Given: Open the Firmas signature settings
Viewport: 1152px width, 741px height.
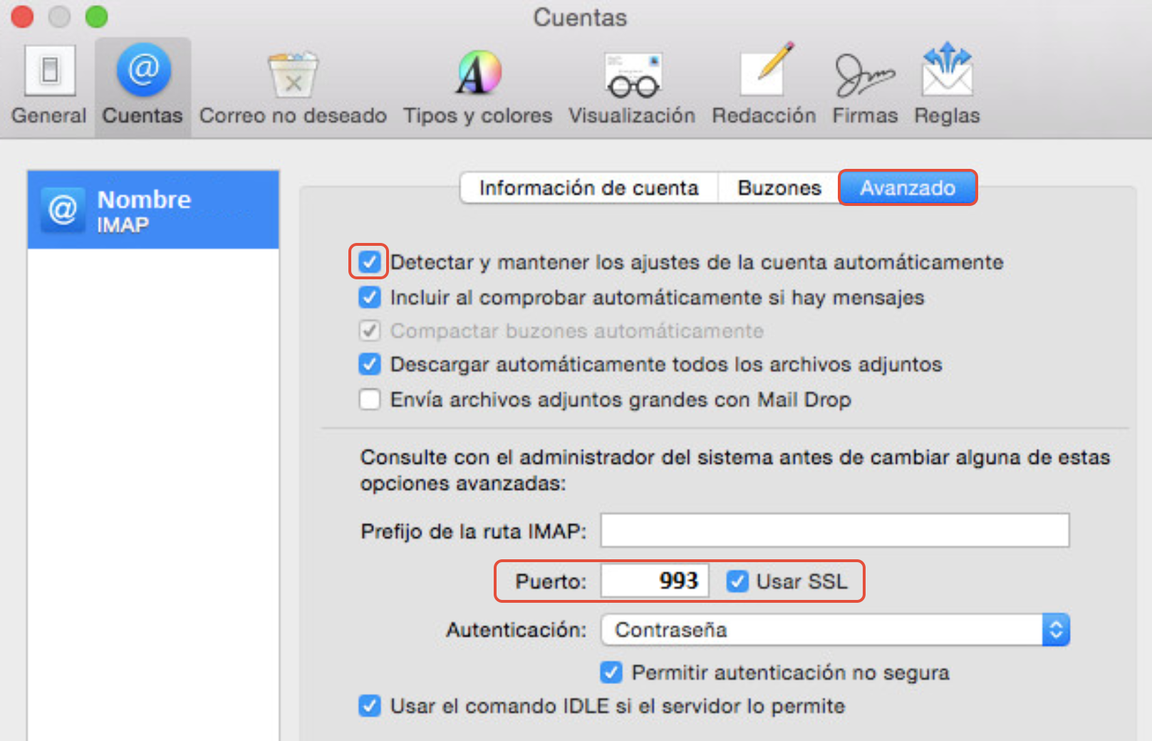Looking at the screenshot, I should (x=865, y=84).
